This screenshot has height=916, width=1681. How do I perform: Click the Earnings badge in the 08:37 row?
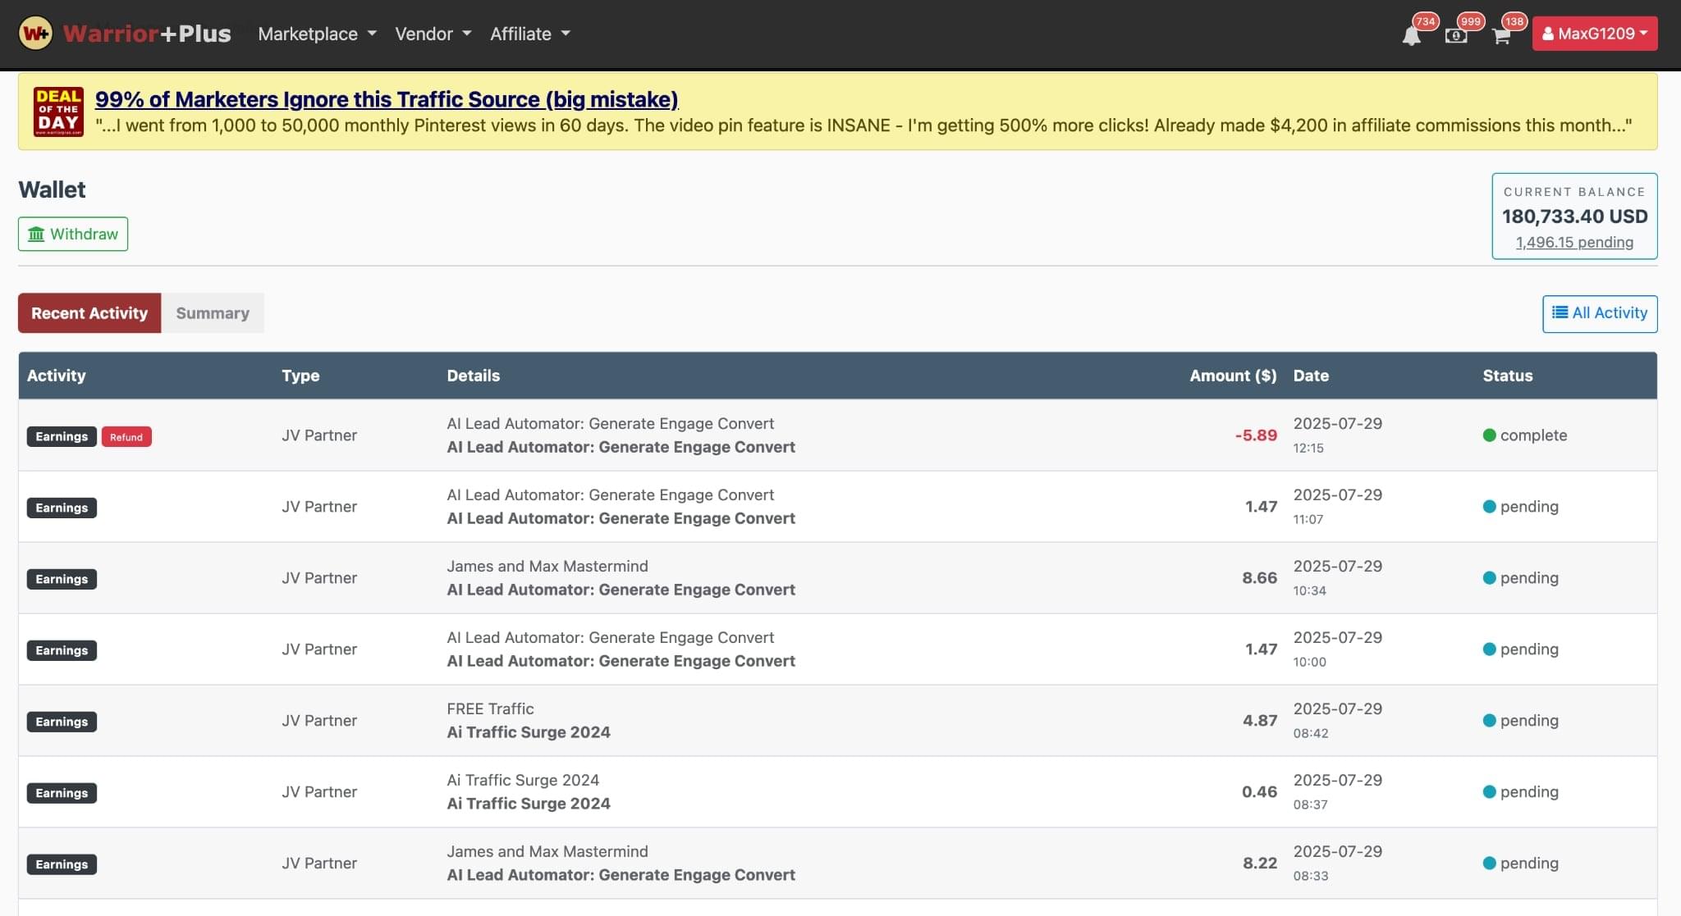click(62, 793)
